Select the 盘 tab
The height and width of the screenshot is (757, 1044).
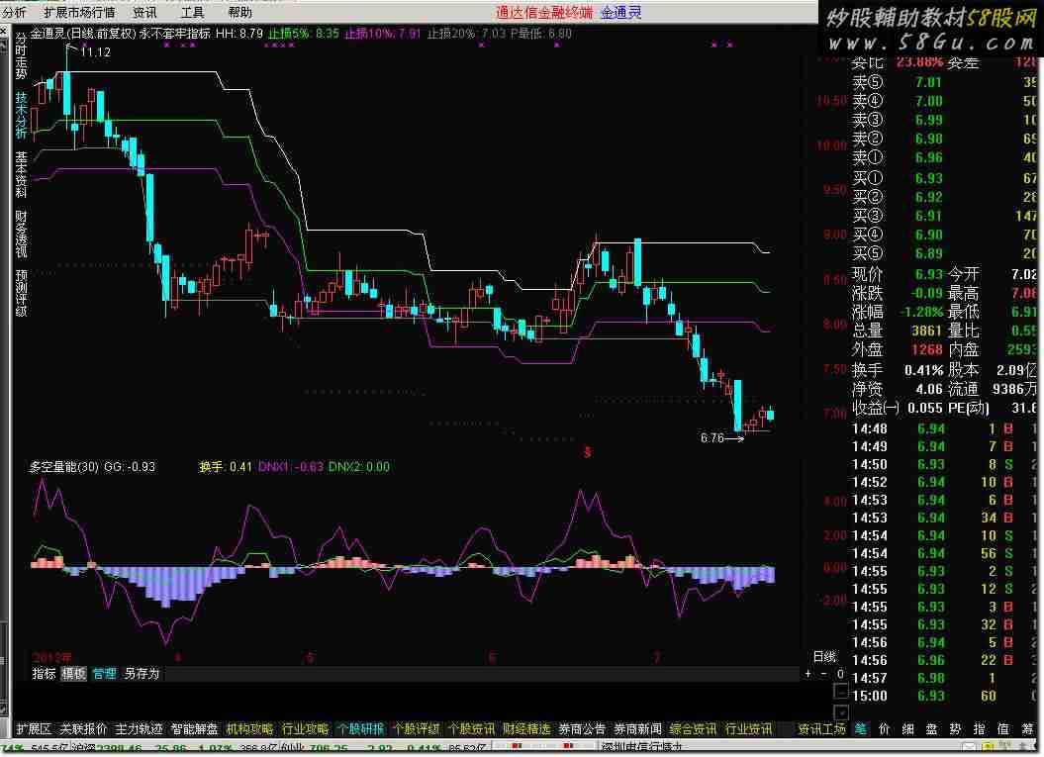(931, 729)
